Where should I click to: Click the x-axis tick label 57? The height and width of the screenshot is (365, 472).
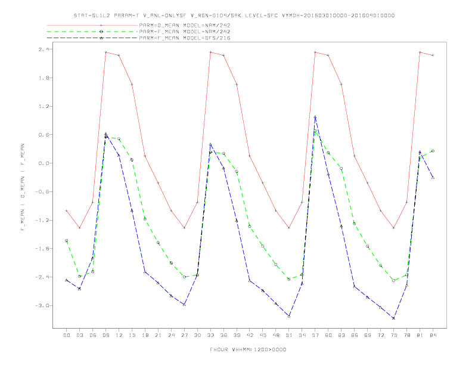315,335
